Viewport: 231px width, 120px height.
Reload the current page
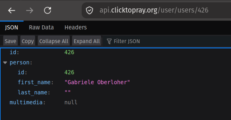coord(48,10)
